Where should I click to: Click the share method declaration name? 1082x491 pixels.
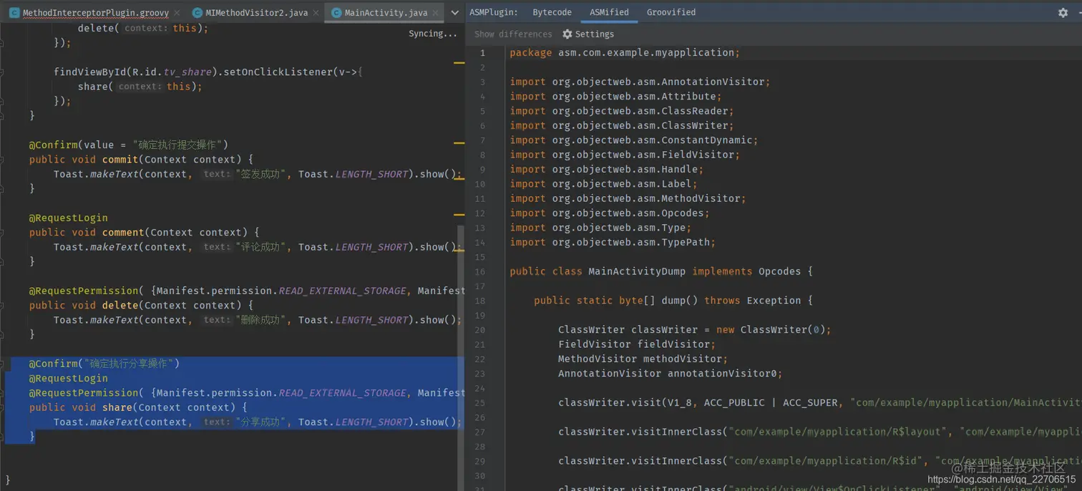tap(117, 408)
